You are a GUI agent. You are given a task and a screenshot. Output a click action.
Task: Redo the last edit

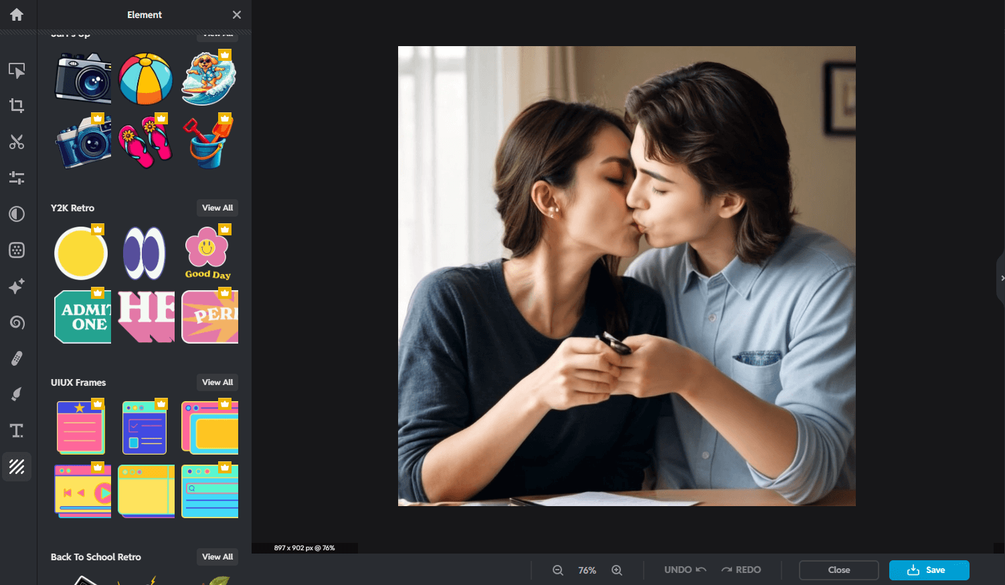click(741, 570)
